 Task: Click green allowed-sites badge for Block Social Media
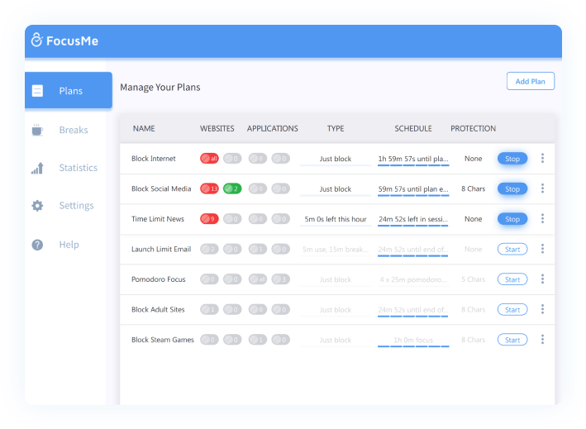(x=232, y=188)
